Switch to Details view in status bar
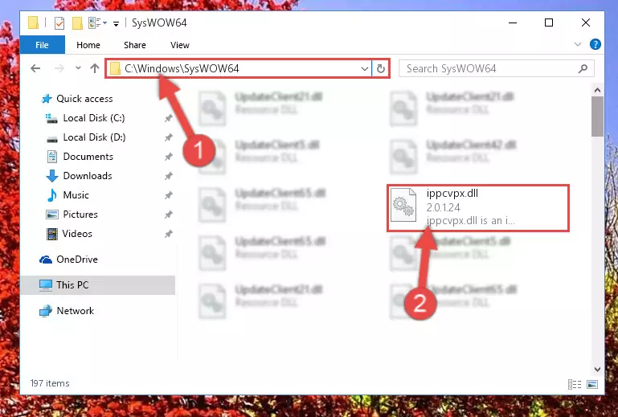The height and width of the screenshot is (417, 618). (x=575, y=384)
